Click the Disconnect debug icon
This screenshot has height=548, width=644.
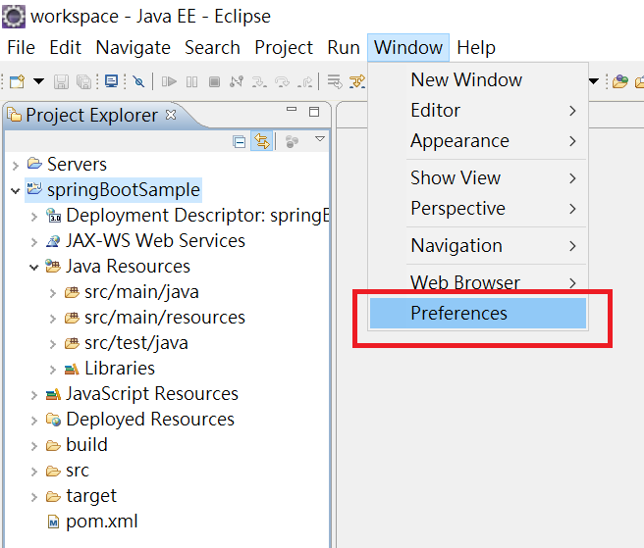coord(237,81)
